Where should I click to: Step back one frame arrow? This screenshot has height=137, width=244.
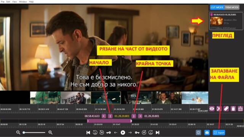116,132
